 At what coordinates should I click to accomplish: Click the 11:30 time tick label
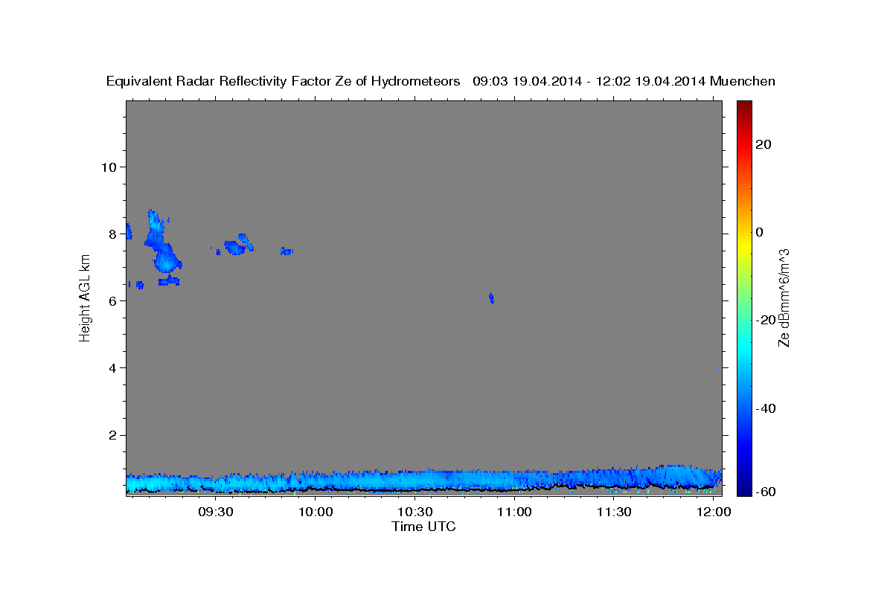point(613,512)
